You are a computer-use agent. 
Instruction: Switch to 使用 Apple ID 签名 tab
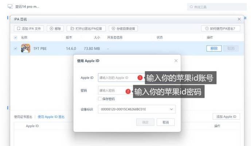pos(51,117)
